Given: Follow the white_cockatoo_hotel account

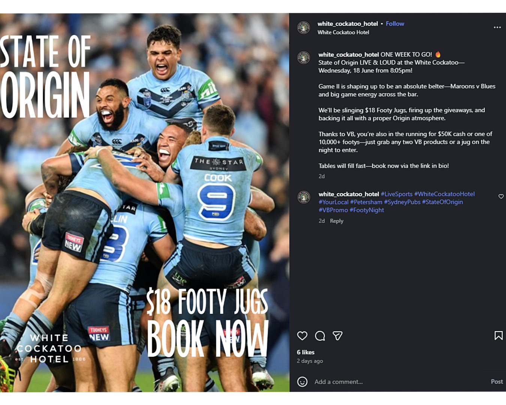Looking at the screenshot, I should point(395,24).
